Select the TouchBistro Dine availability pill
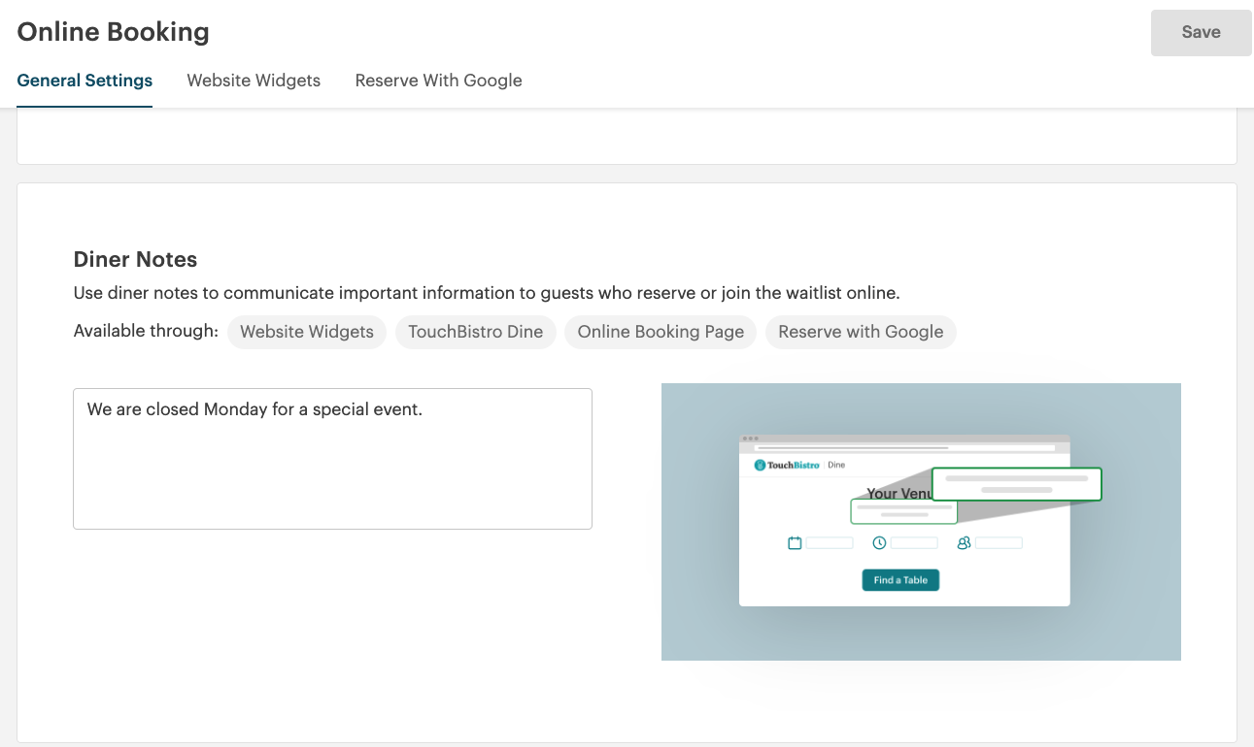 [475, 332]
